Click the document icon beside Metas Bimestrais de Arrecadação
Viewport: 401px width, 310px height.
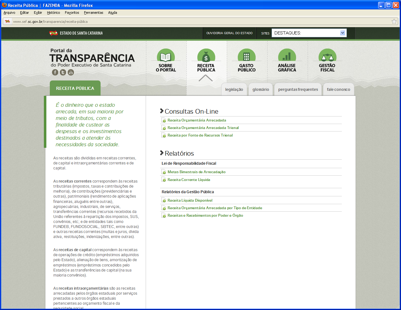164,172
